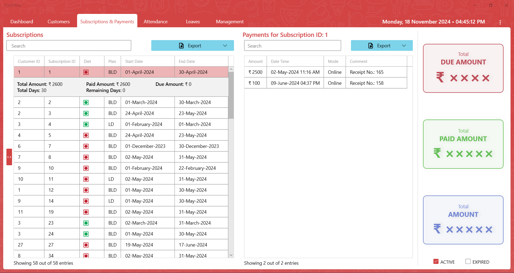Open the Leaves tab
The width and height of the screenshot is (514, 273).
pyautogui.click(x=193, y=22)
